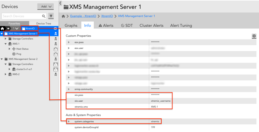This screenshot has width=259, height=132.
Task: Open the SDT tab
Action: (x=127, y=26)
